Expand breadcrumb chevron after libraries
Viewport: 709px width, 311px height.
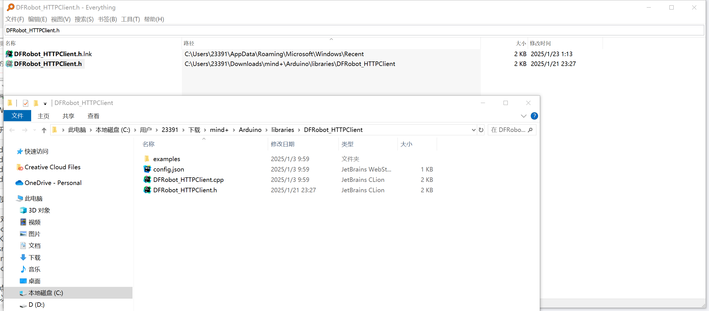pyautogui.click(x=299, y=130)
